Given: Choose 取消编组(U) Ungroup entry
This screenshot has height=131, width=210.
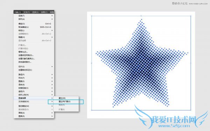Looking at the screenshot, I should (34, 27).
